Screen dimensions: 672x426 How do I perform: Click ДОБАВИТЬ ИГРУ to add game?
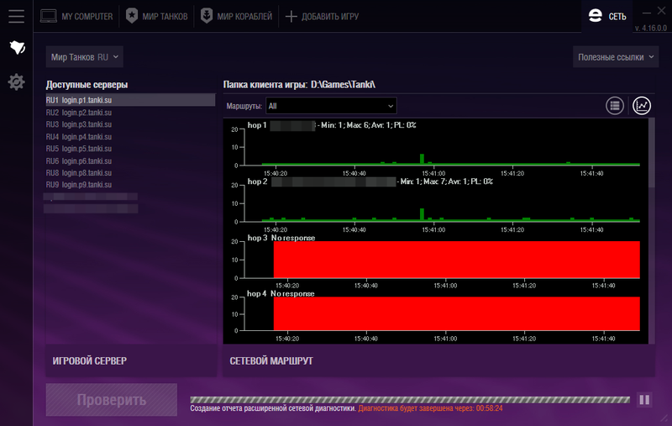click(322, 16)
